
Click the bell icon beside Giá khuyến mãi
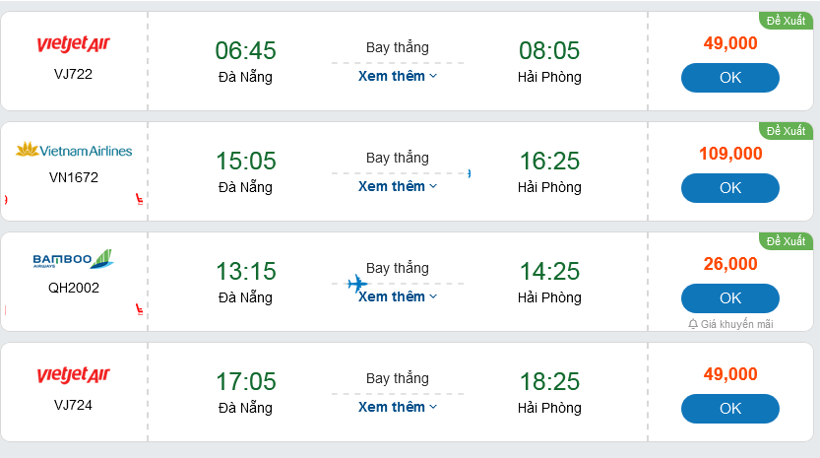[x=693, y=324]
